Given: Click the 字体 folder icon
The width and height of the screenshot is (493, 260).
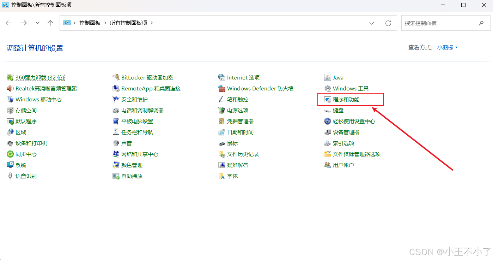Looking at the screenshot, I should pyautogui.click(x=222, y=176).
